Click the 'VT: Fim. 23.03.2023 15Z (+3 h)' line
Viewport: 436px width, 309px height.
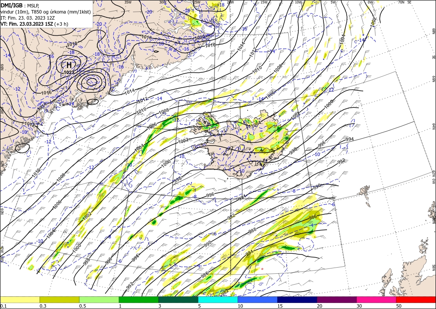[x=34, y=24]
